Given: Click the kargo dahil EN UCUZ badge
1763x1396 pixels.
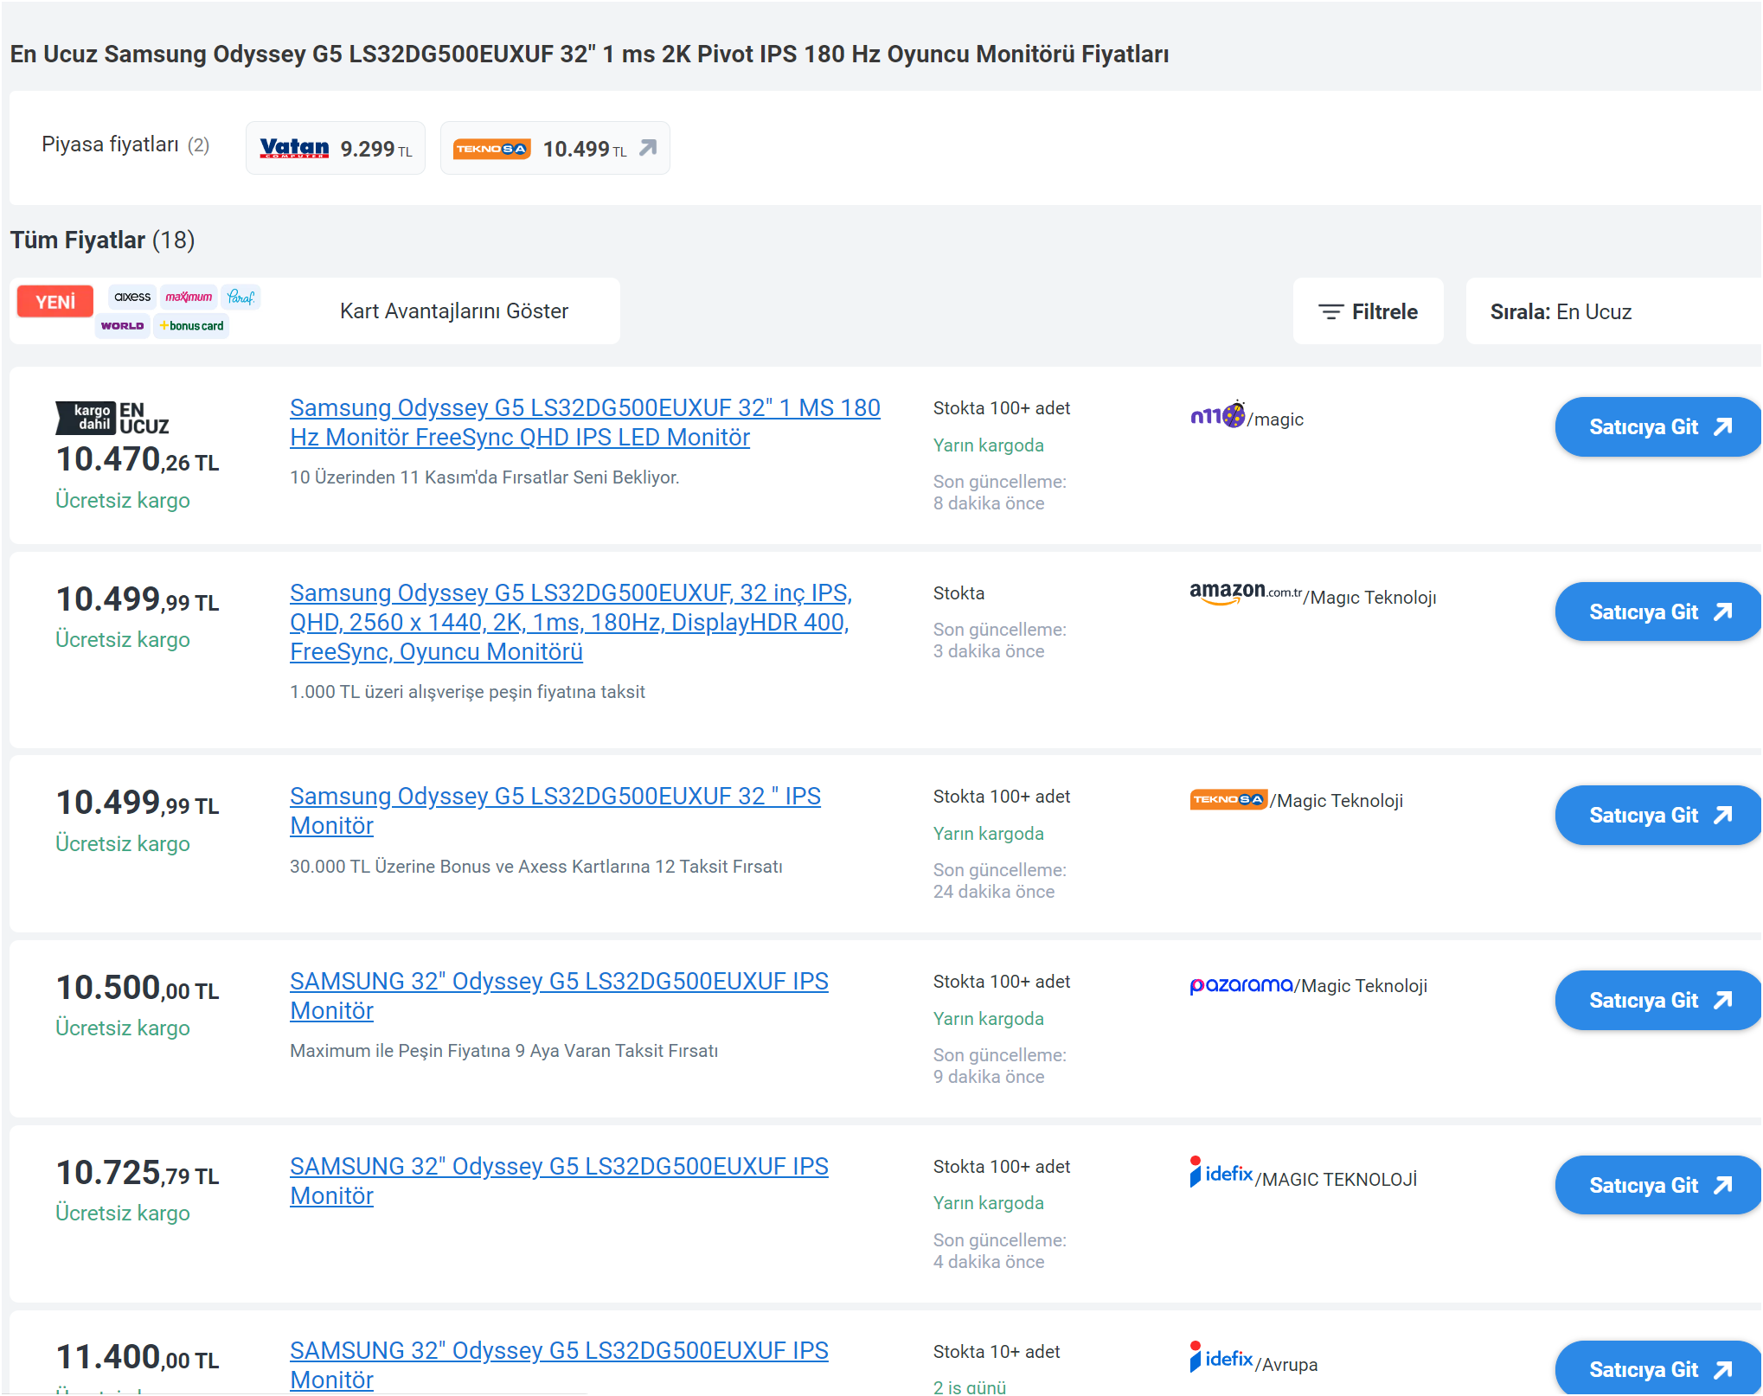Looking at the screenshot, I should (112, 418).
